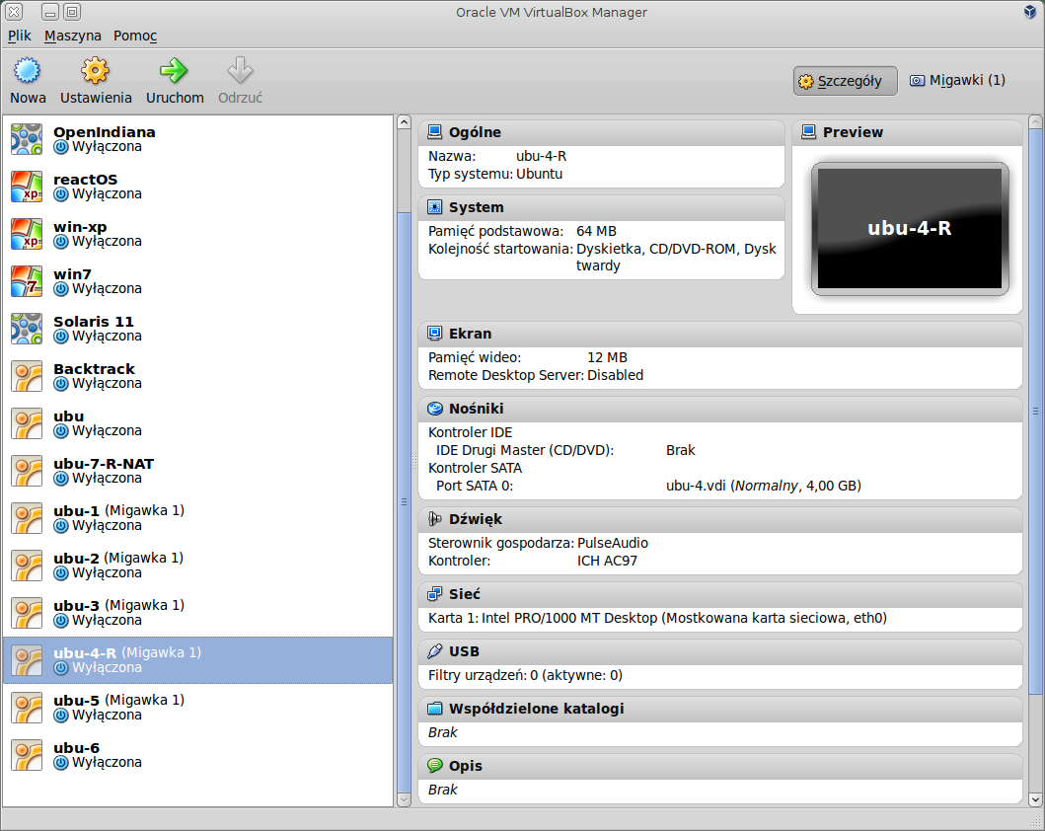Image resolution: width=1045 pixels, height=831 pixels.
Task: Toggle the Szczegóły details view button
Action: point(845,81)
